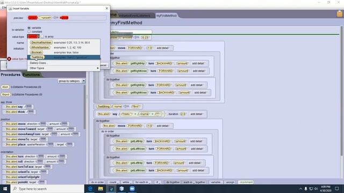This screenshot has height=193, width=344.
Task: Switch to the Functions tab
Action: pyautogui.click(x=31, y=75)
